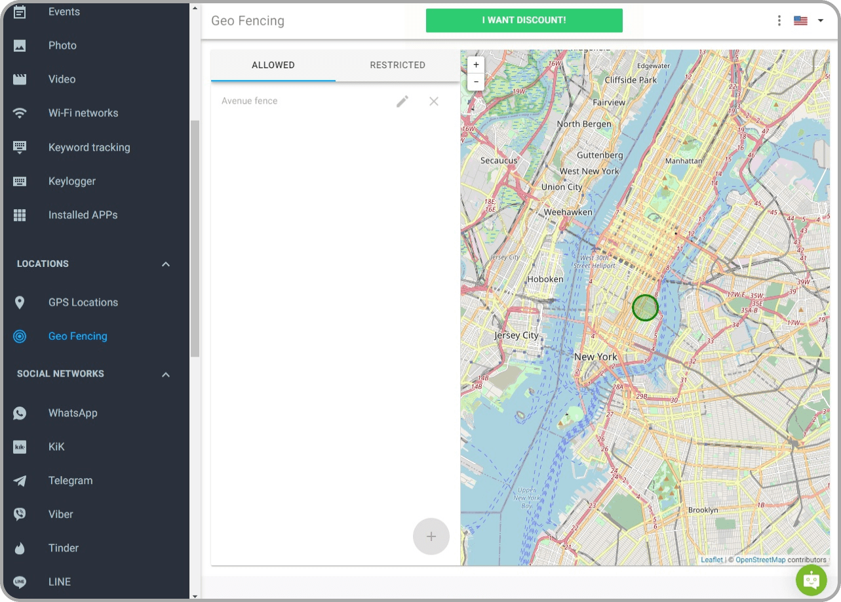841x602 pixels.
Task: Click the Tinder flame icon
Action: (20, 548)
